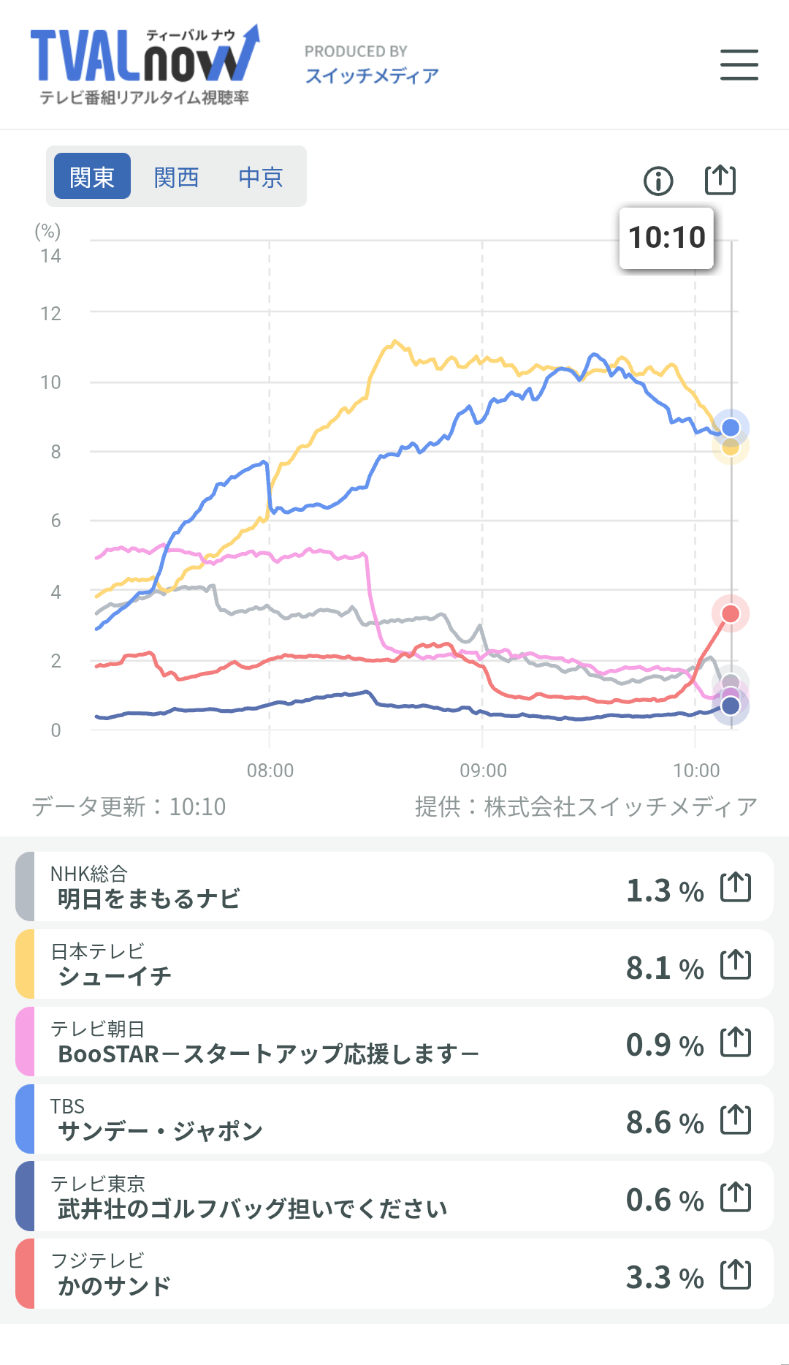Click the 10:10 time tooltip label
The image size is (789, 1365).
(x=666, y=238)
